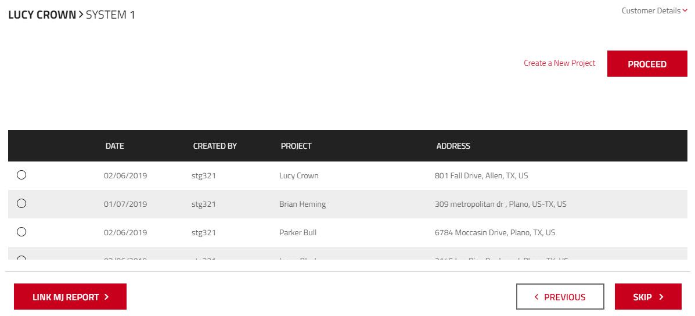Image resolution: width=695 pixels, height=316 pixels.
Task: Click the PROCEED button
Action: coord(647,64)
